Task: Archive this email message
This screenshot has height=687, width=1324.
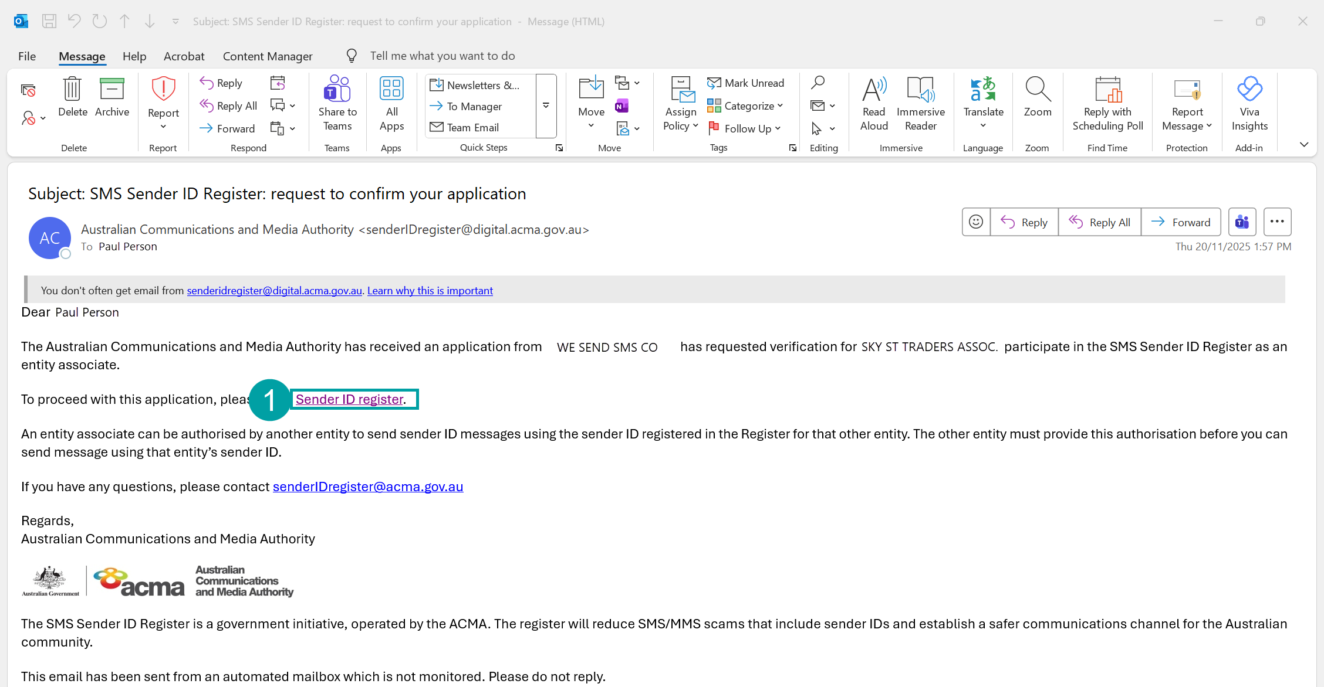Action: point(112,100)
